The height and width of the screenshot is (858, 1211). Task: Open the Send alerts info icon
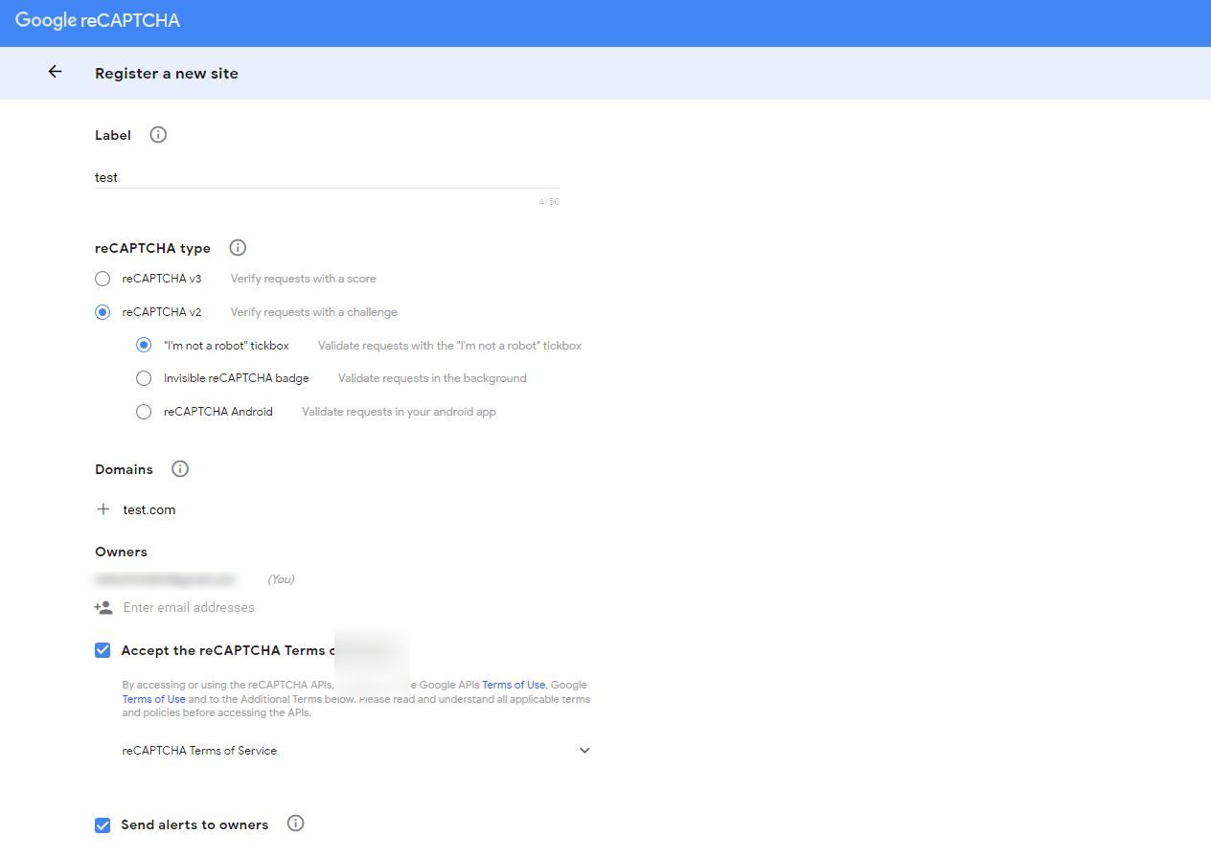[x=295, y=824]
